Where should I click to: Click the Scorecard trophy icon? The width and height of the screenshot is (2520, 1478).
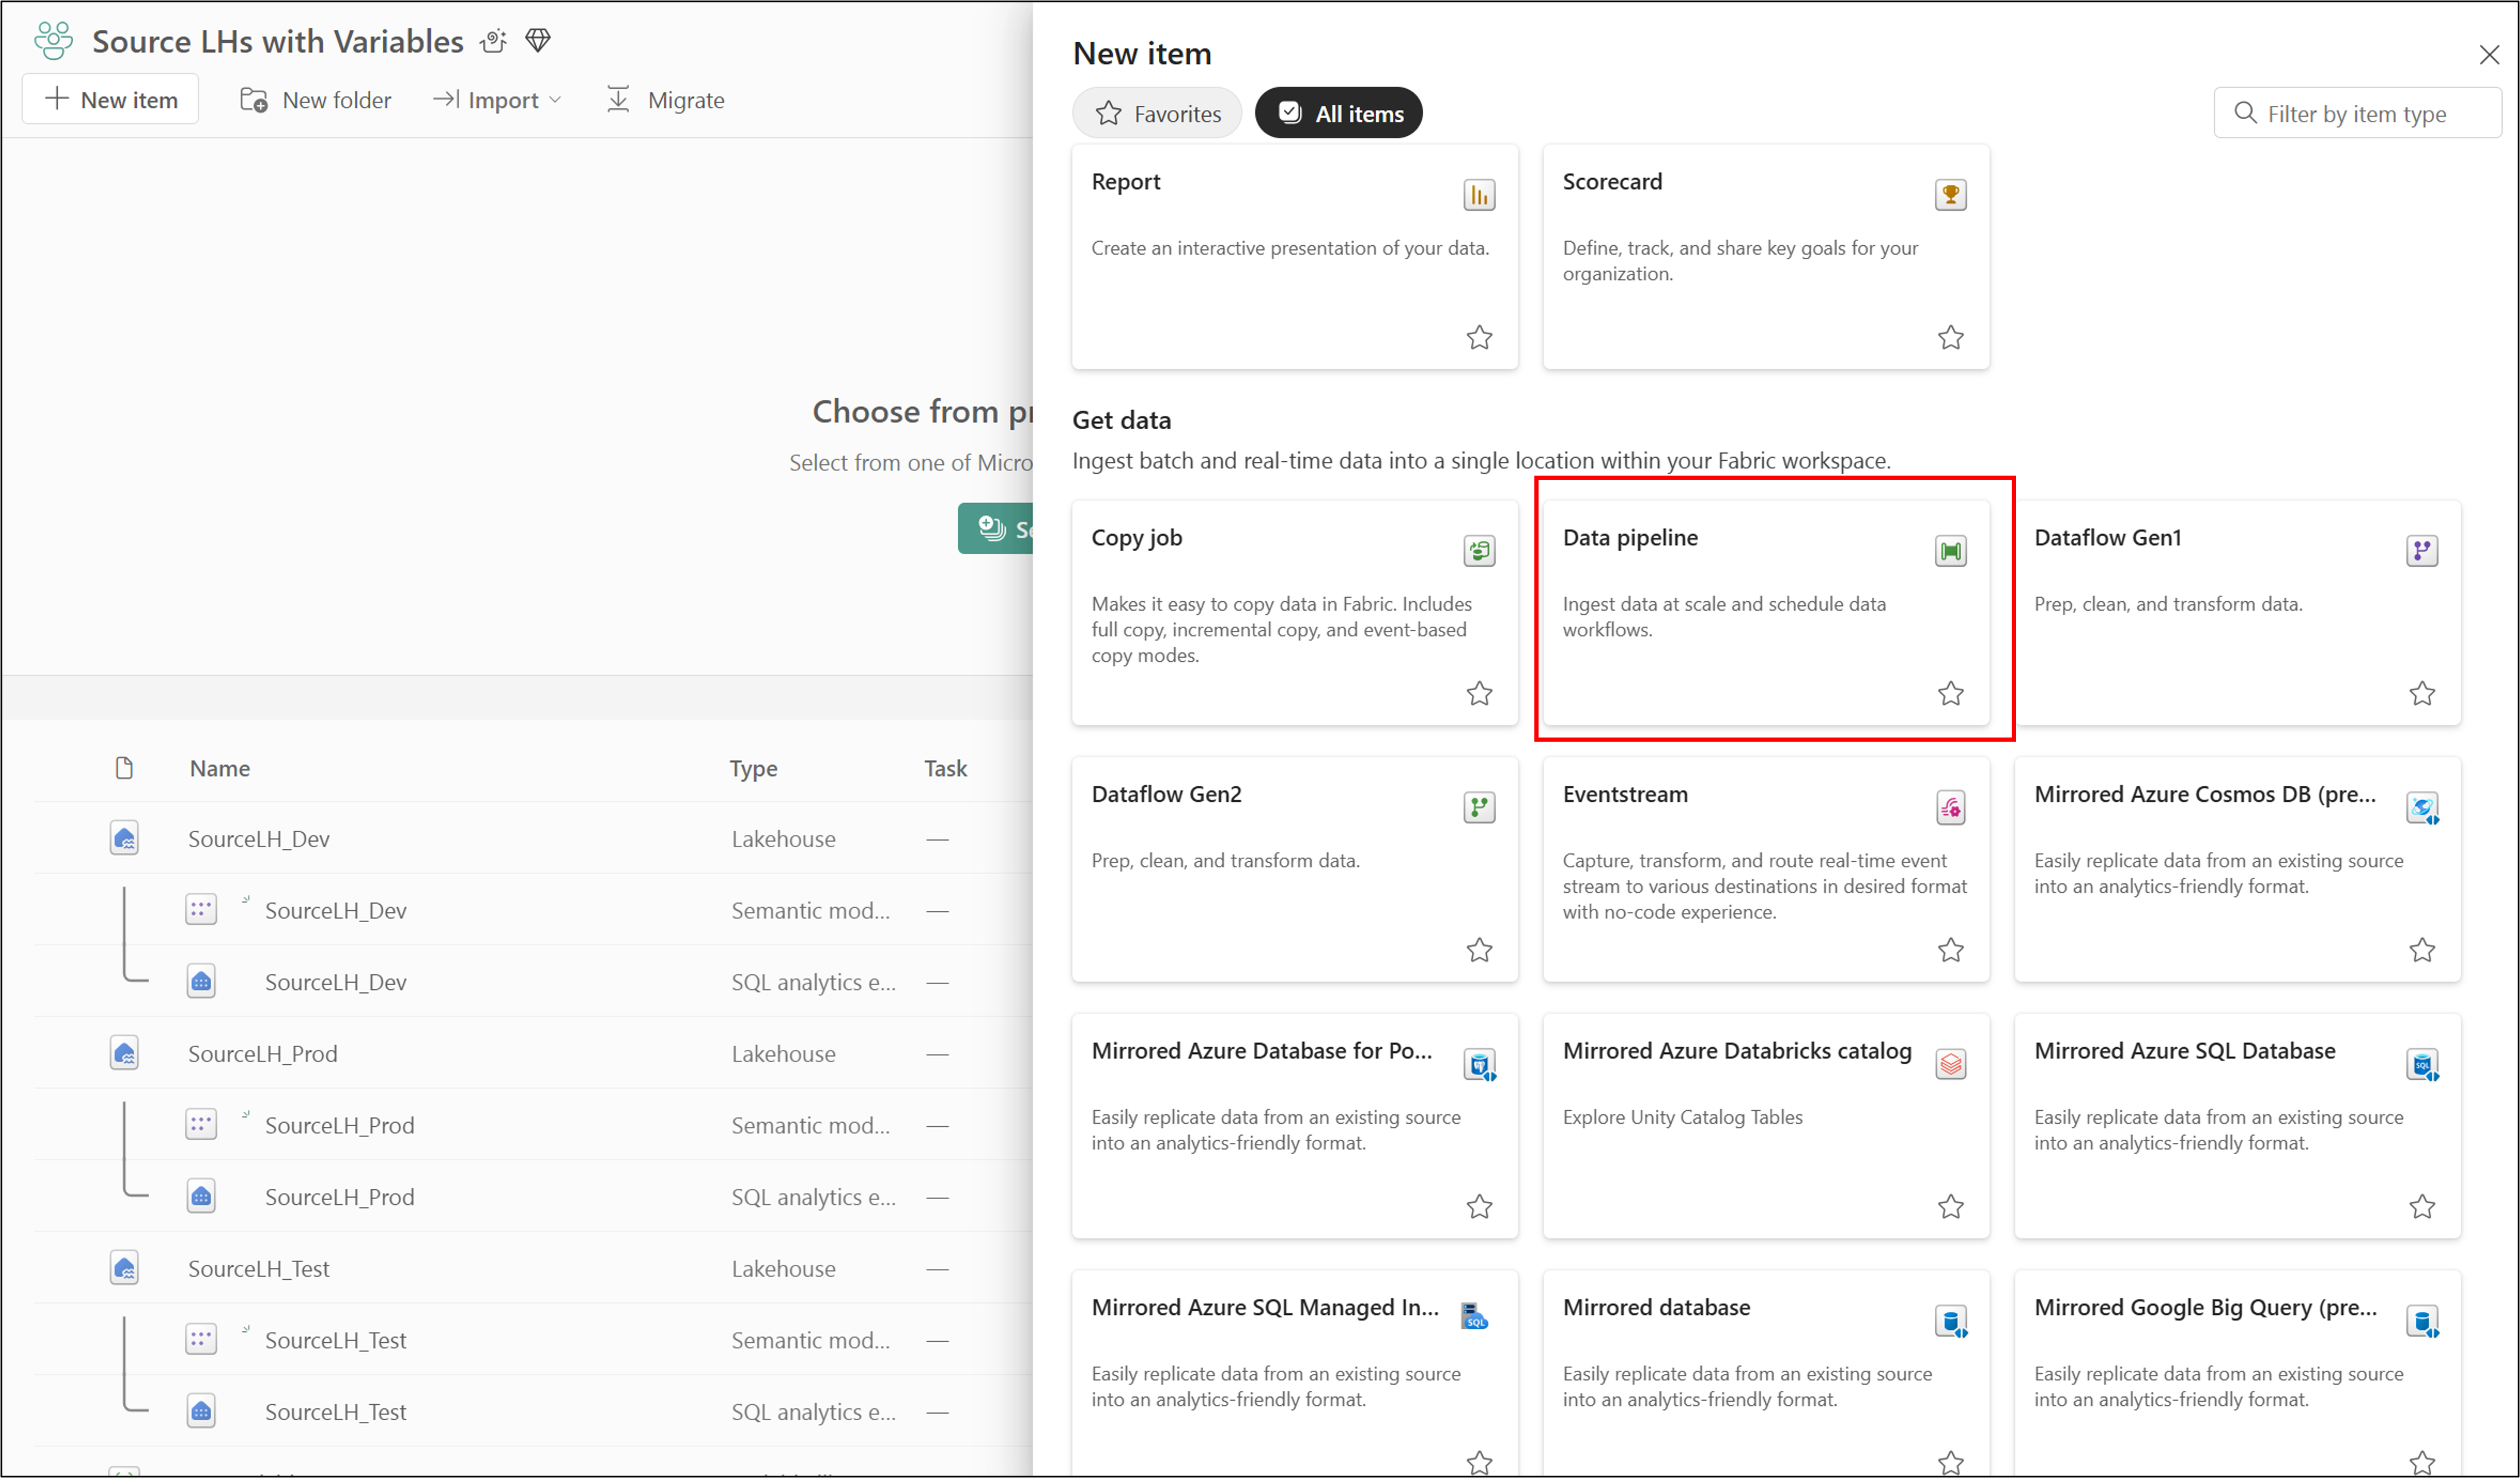[x=1950, y=195]
